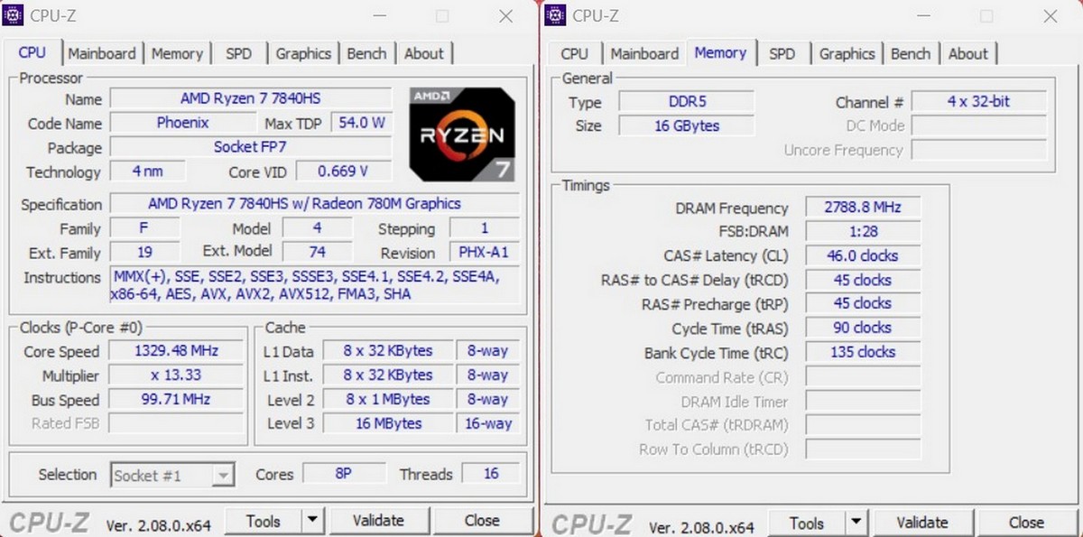Image resolution: width=1083 pixels, height=537 pixels.
Task: Click the Code Name field showing Phoenix
Action: coord(182,123)
